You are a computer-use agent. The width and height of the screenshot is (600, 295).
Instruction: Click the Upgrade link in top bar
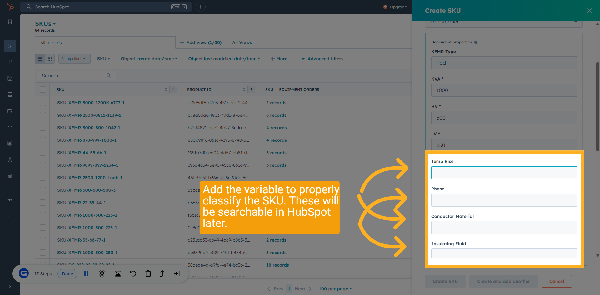point(395,7)
